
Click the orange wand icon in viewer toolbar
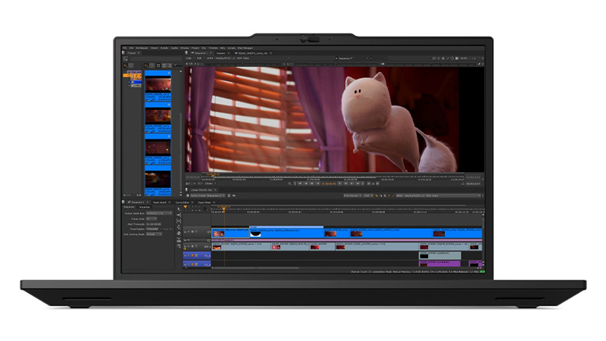pyautogui.click(x=376, y=196)
